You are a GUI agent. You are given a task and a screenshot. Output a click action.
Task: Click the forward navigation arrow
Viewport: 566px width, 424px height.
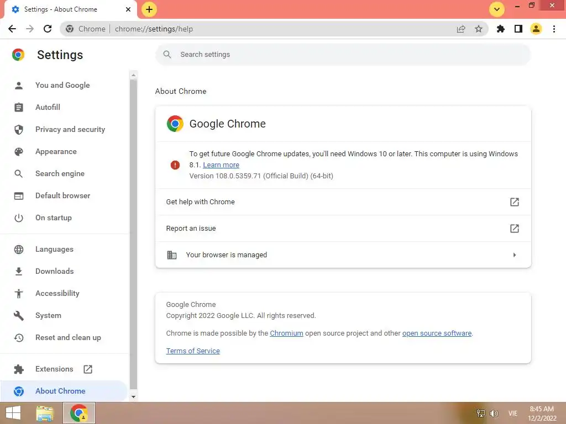click(30, 29)
